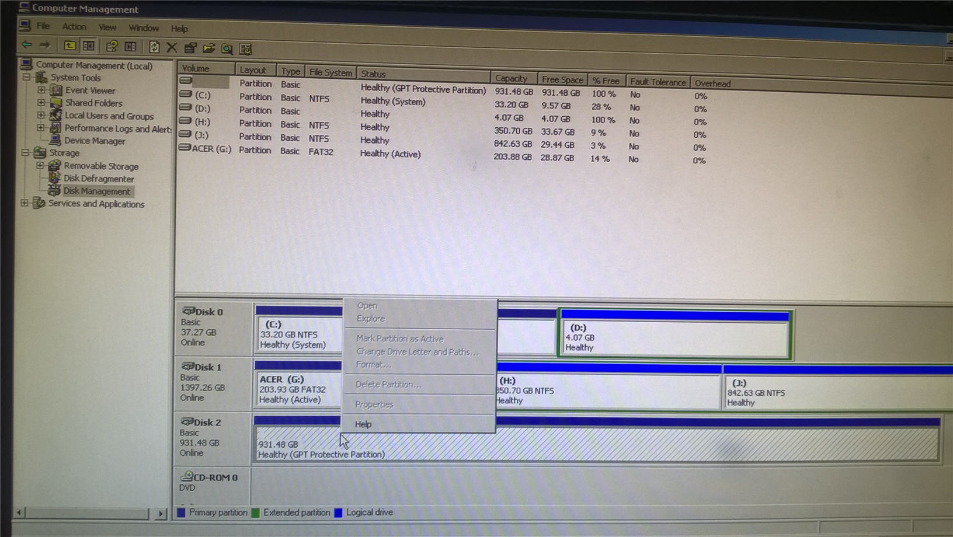Click the Disk 2 drive icon
Screen dimensions: 953x537
187,421
